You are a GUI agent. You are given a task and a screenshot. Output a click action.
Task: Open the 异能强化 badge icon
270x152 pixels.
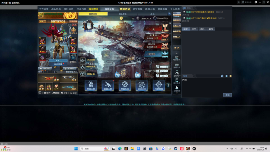pos(73,31)
